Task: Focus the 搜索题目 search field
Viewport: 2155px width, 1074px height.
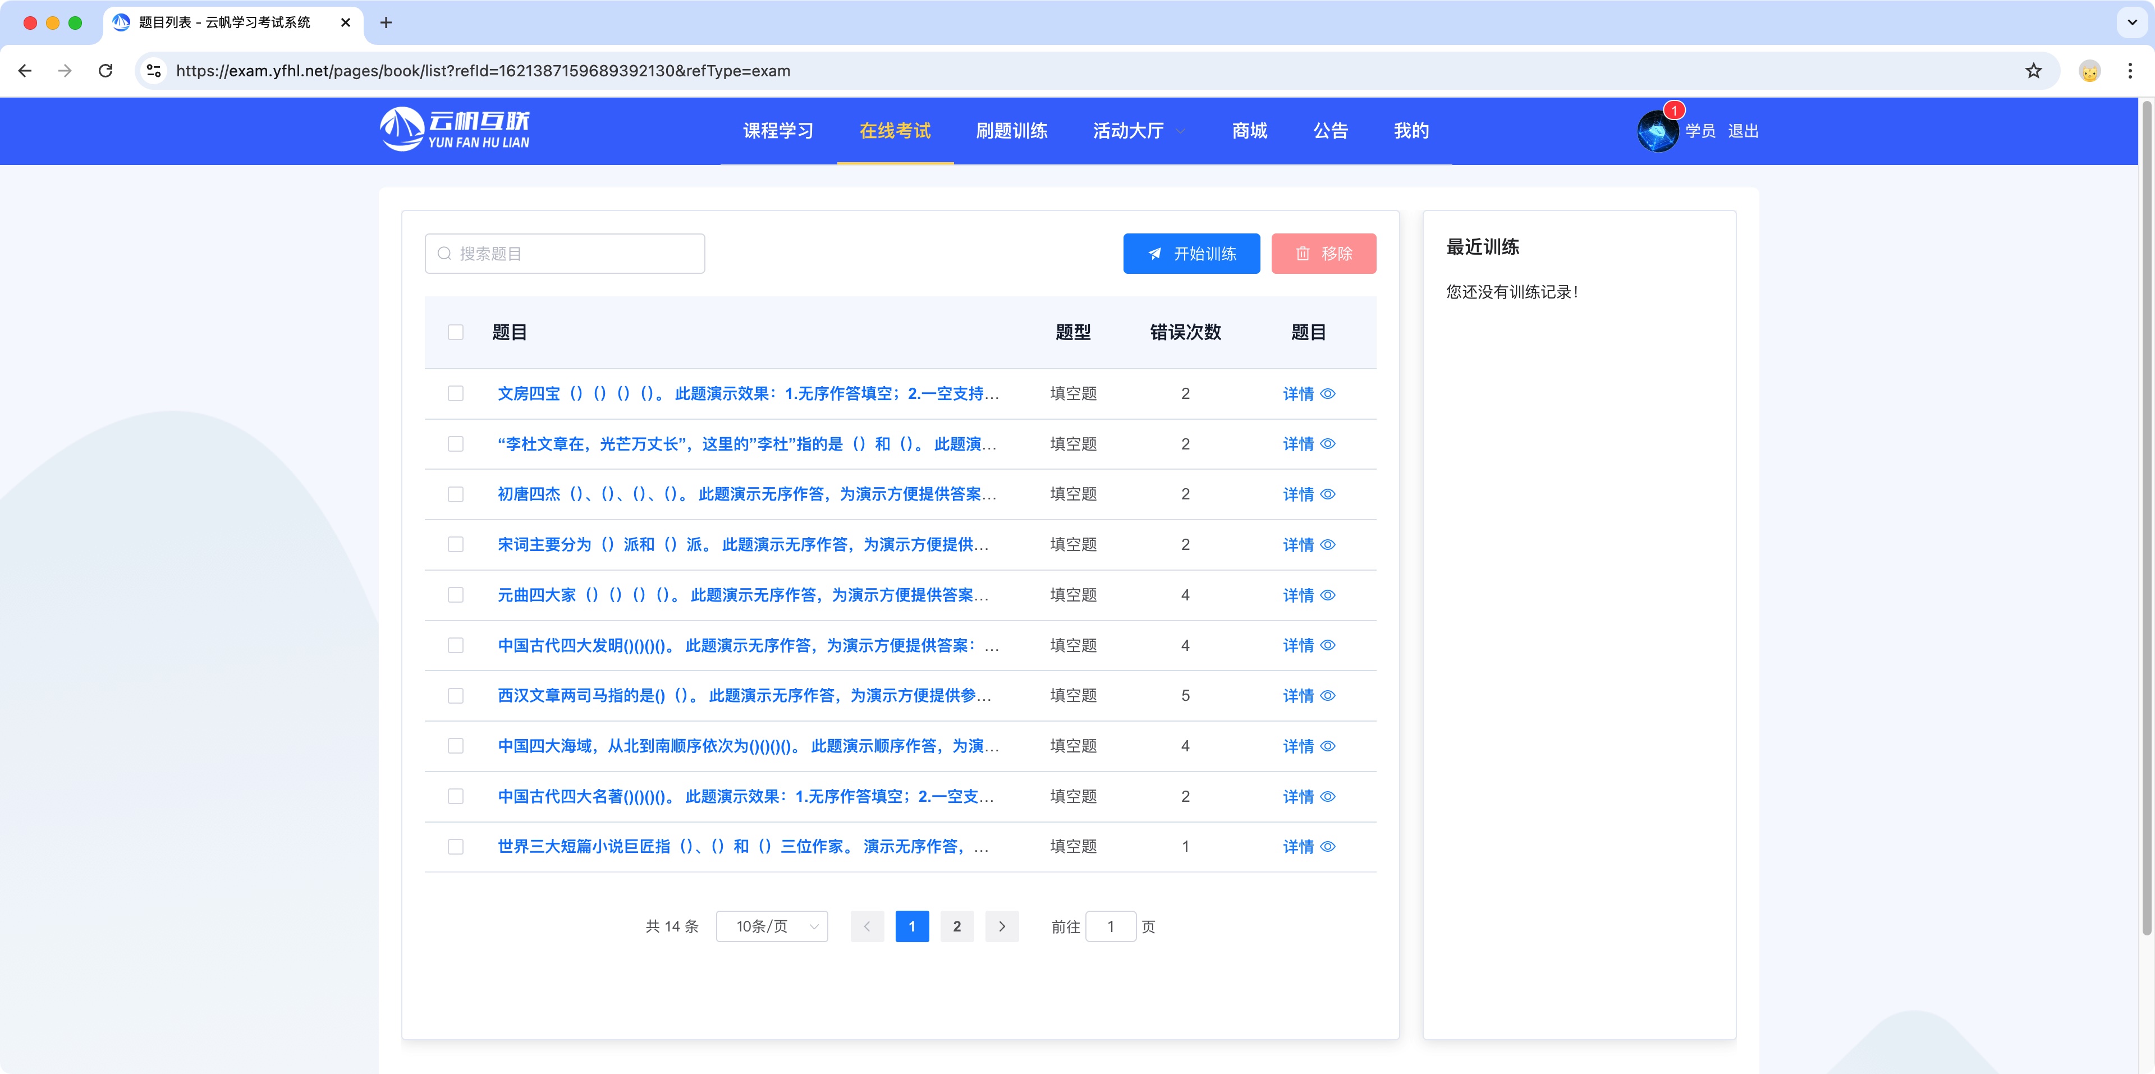Action: pos(565,254)
